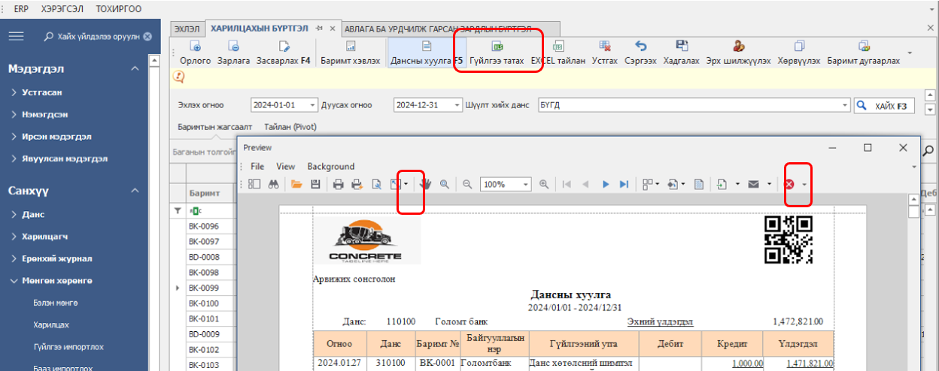Click the hand tool in Preview toolbar

(426, 184)
